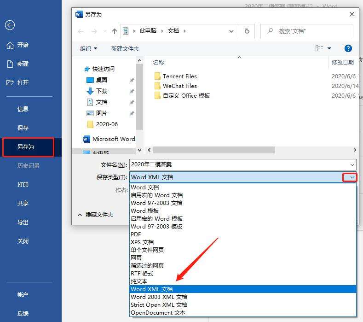Choose OpenDocument 文本 file type

[242, 313]
